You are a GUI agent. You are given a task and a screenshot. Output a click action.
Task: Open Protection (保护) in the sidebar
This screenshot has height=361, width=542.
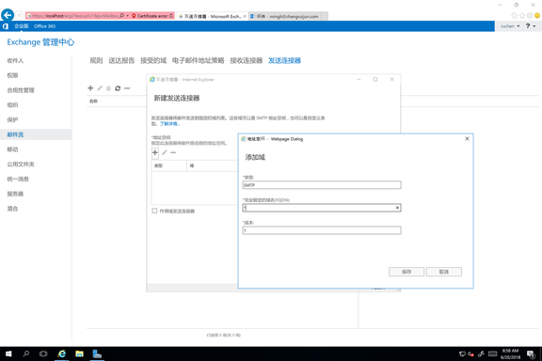point(12,120)
